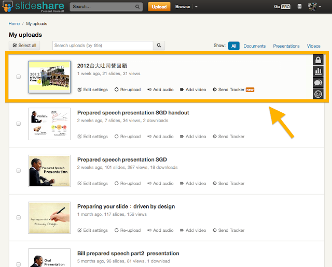Send Tracker for 101-slide SGD presentation
The width and height of the screenshot is (332, 267).
(x=228, y=184)
